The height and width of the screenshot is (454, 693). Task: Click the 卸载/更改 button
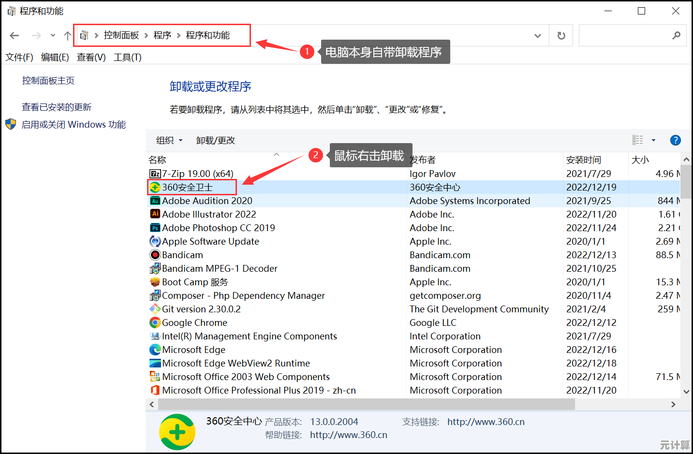215,140
